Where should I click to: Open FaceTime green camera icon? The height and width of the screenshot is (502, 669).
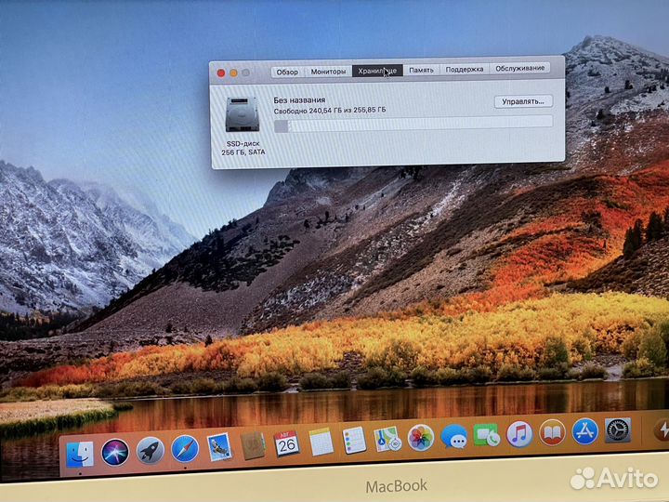point(486,435)
